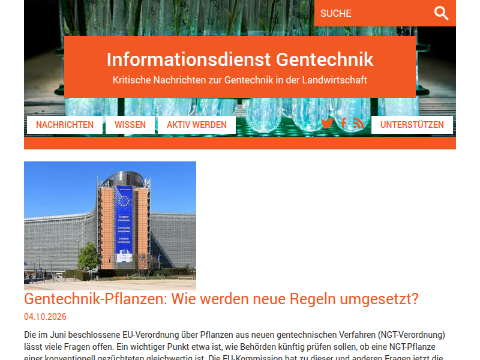Screen dimensions: 480x360
Task: Open the Twitter bird icon link
Action: (x=327, y=124)
